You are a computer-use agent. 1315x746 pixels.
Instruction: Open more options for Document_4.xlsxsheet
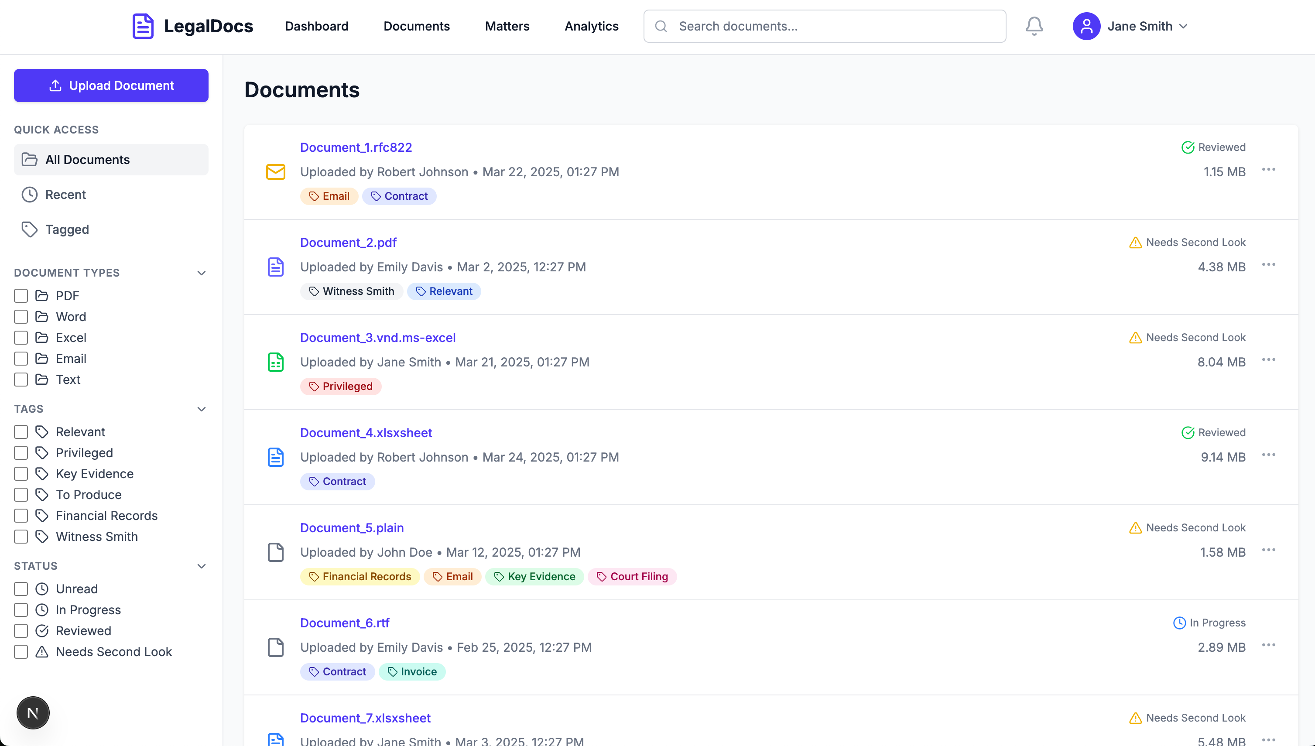tap(1268, 455)
